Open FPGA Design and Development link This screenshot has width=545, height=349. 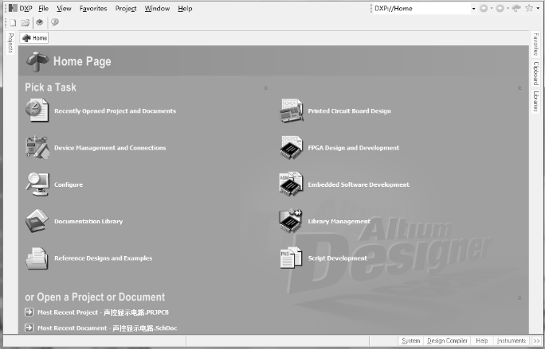point(354,148)
